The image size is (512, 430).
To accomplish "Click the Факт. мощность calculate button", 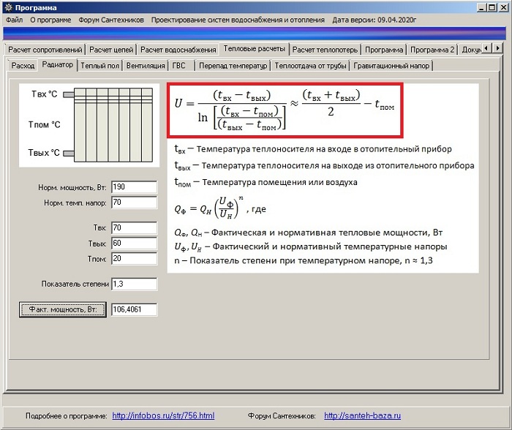I will pos(63,309).
